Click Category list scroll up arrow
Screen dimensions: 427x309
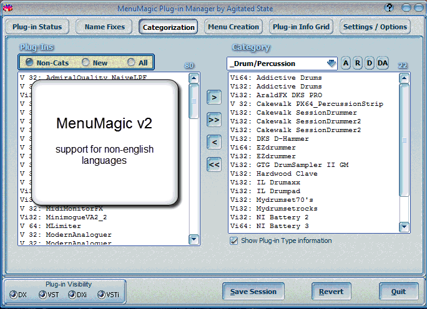point(404,78)
